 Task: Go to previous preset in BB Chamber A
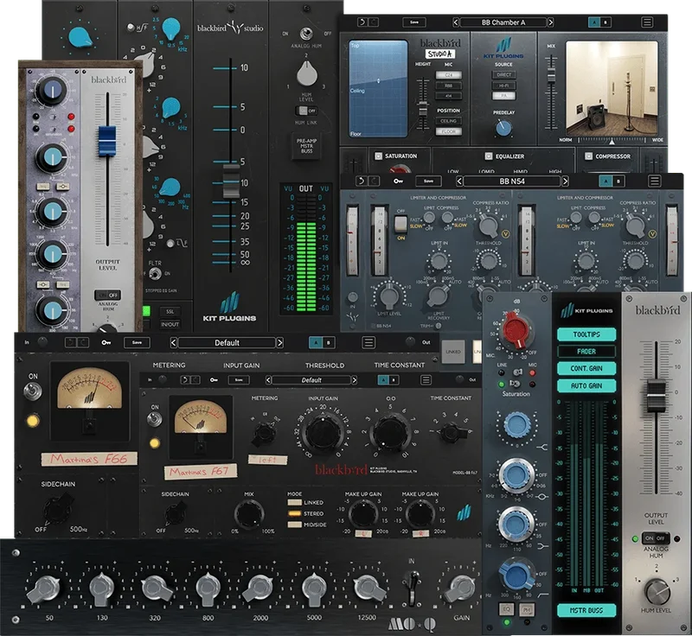(456, 22)
